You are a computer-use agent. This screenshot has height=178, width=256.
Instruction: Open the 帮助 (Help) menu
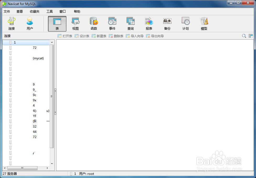(77, 12)
